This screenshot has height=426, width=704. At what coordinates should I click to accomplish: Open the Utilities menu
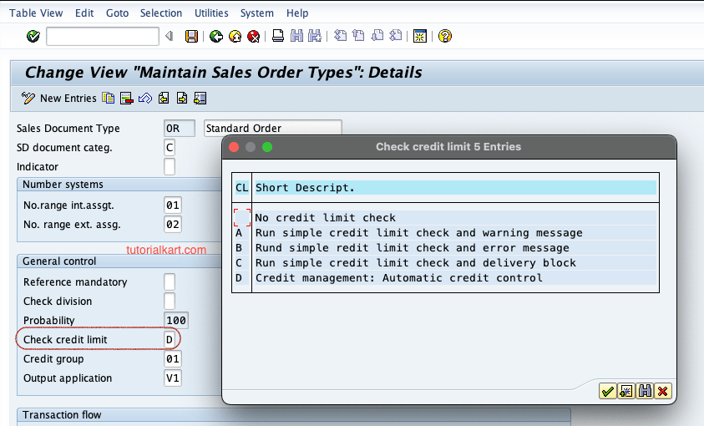(x=211, y=13)
